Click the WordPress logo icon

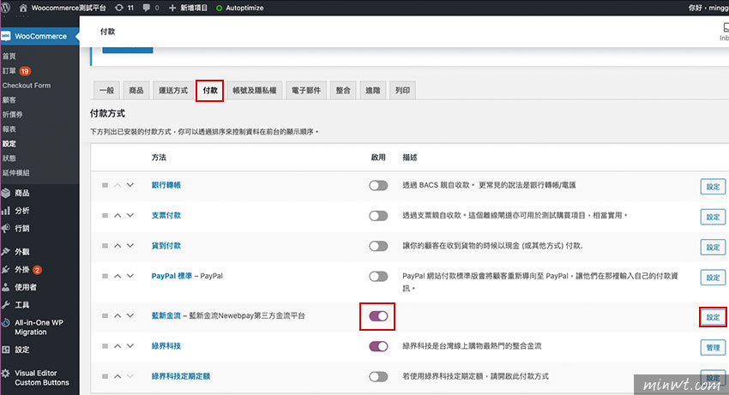[6, 8]
